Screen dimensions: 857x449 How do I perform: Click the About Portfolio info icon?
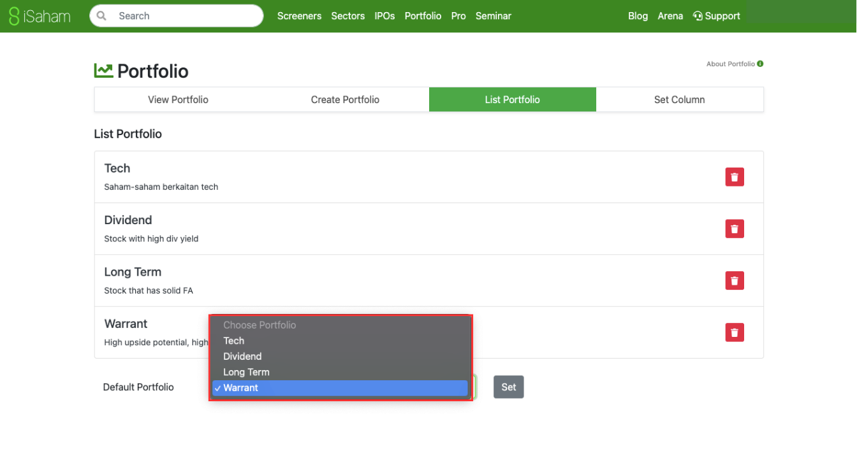click(x=760, y=64)
